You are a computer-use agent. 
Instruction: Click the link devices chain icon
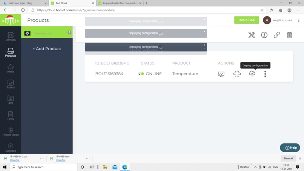(x=277, y=35)
